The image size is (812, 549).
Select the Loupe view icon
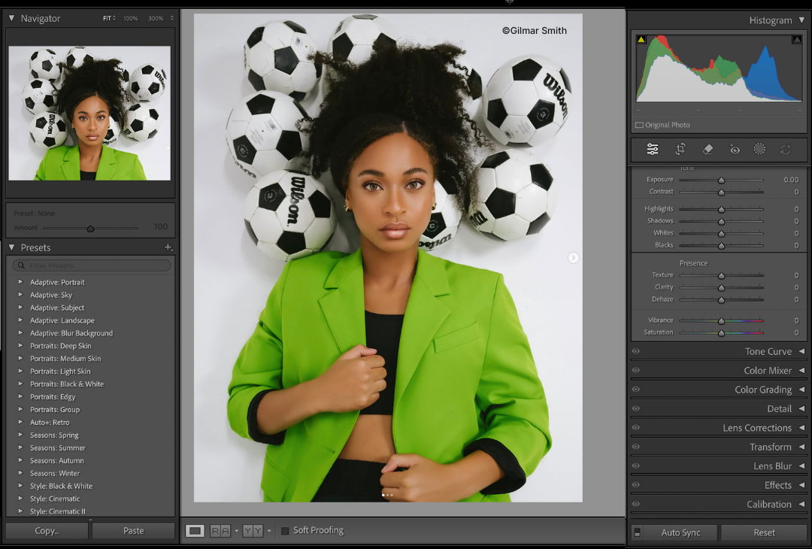click(194, 530)
